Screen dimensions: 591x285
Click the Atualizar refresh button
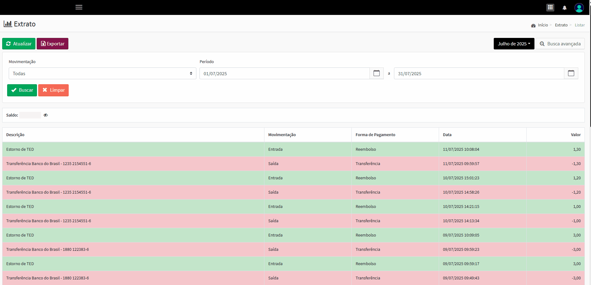19,44
